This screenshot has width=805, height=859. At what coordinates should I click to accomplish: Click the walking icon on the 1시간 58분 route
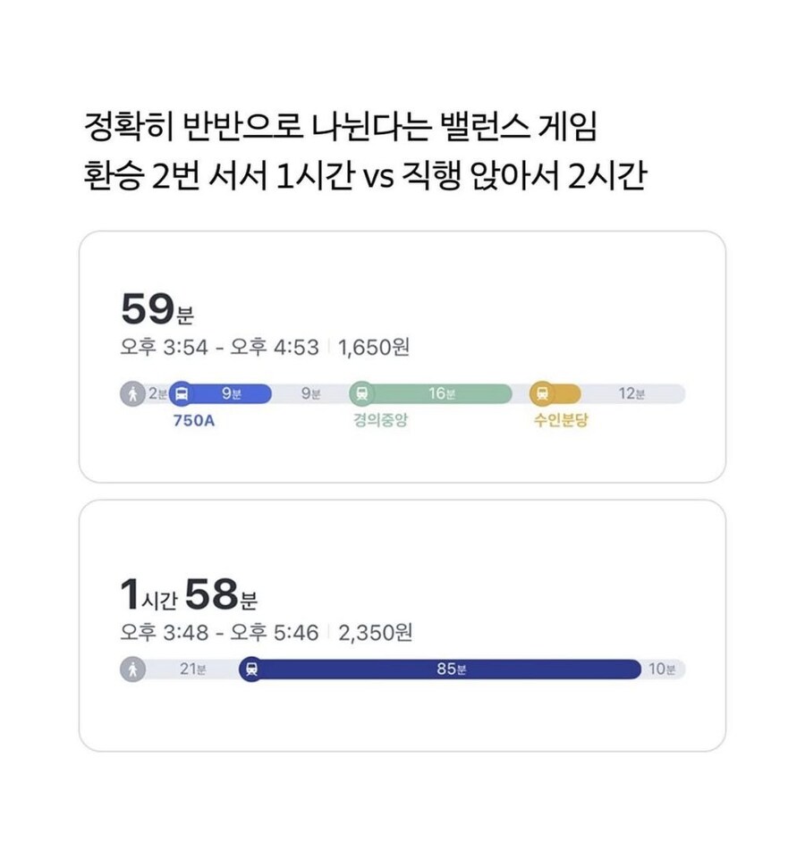132,667
